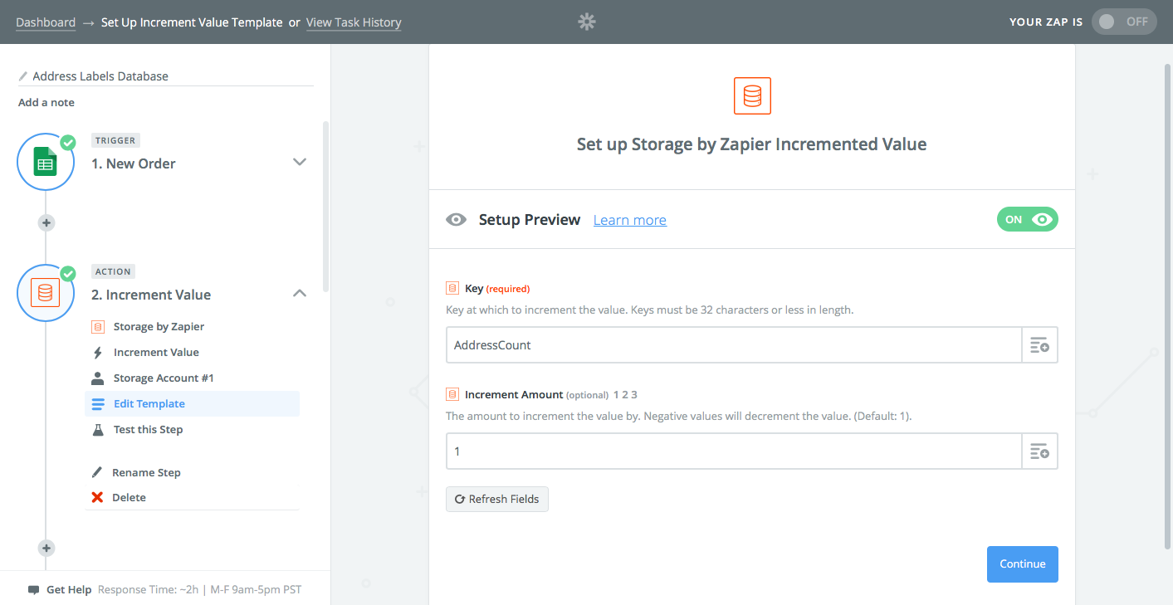The image size is (1173, 605).
Task: Expand the New Order trigger step
Action: [301, 162]
